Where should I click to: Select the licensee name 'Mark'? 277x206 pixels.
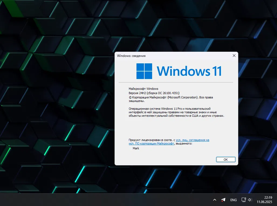tap(136, 148)
